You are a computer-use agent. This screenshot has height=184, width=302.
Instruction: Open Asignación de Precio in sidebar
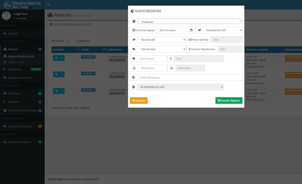point(22,78)
